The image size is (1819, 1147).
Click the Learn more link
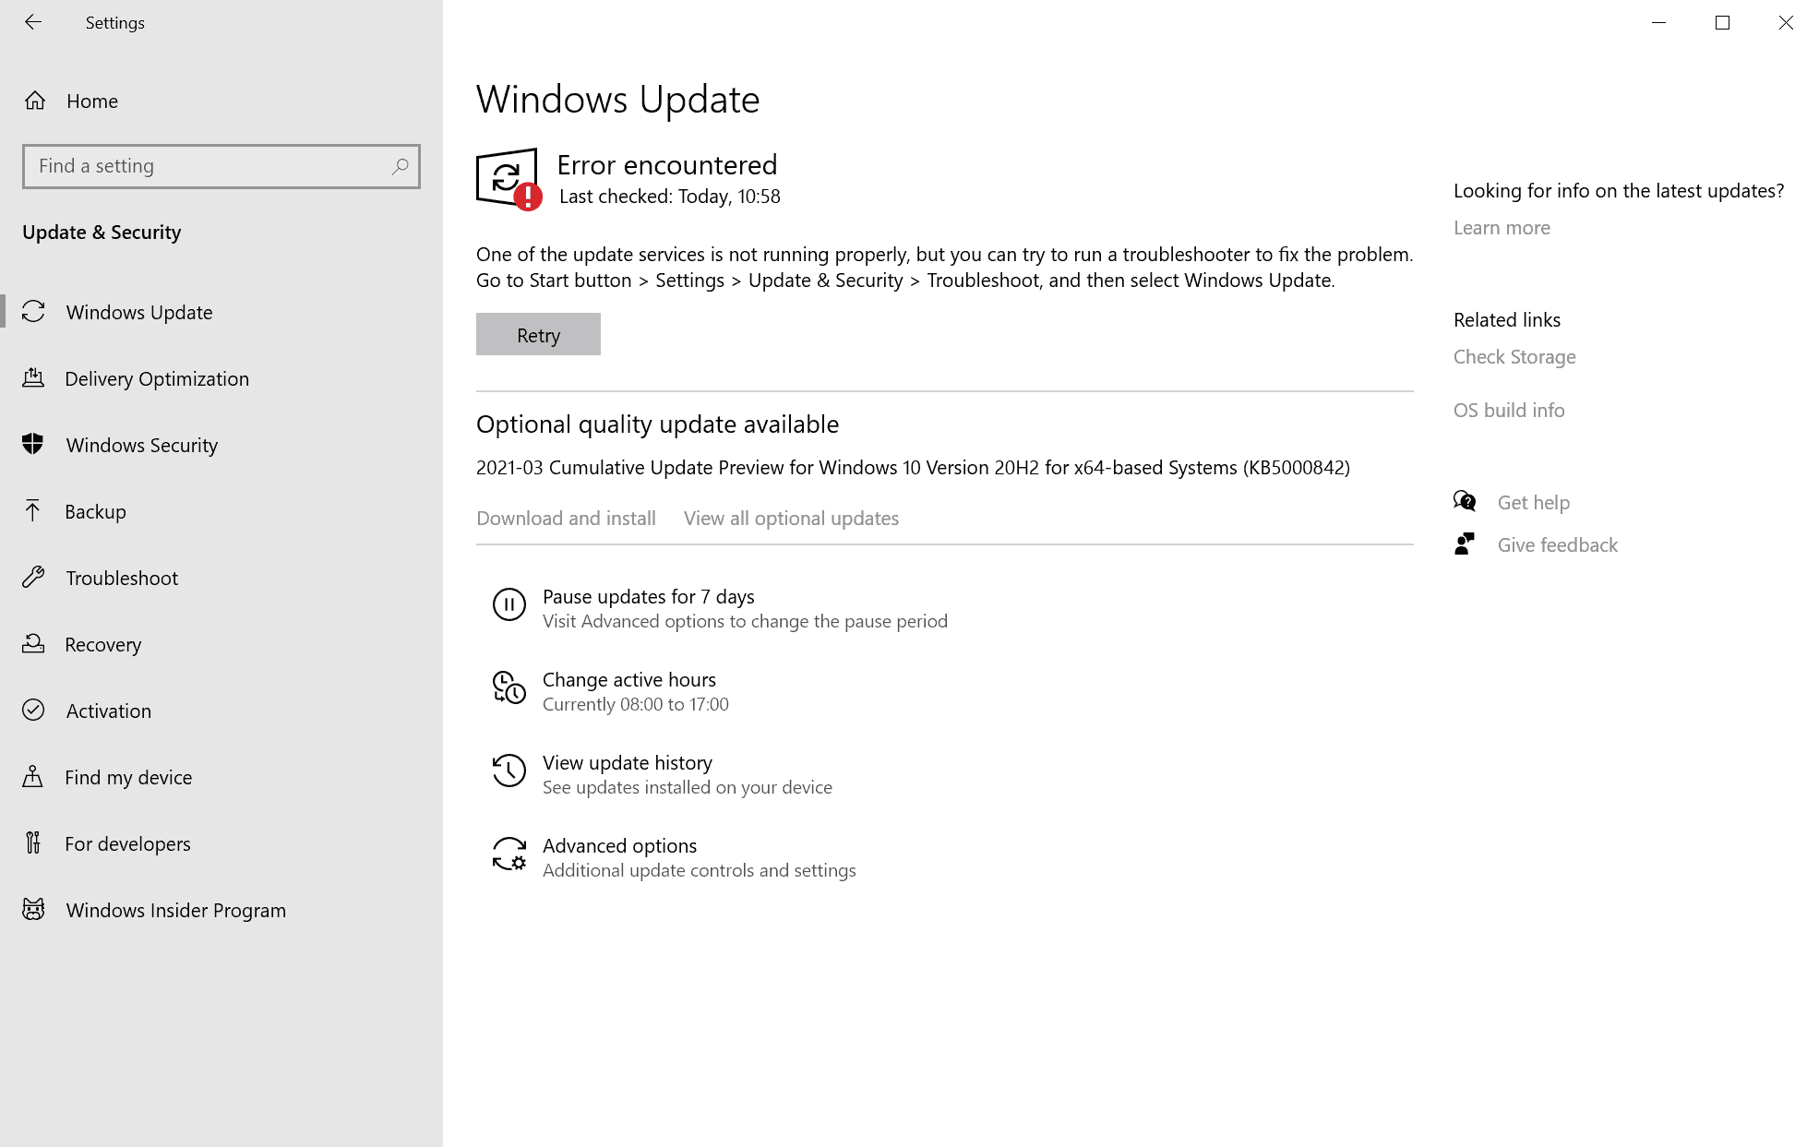point(1501,227)
